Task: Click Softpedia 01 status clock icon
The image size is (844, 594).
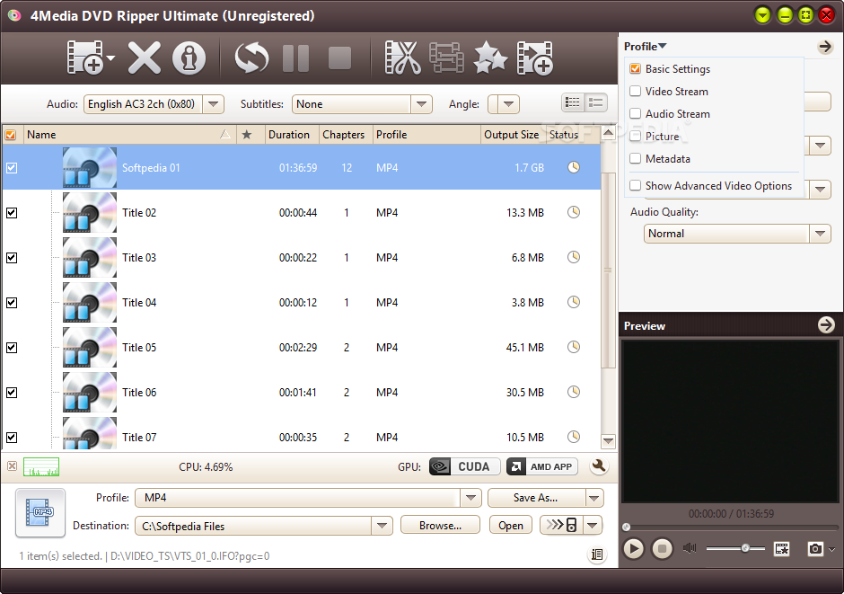Action: tap(574, 167)
